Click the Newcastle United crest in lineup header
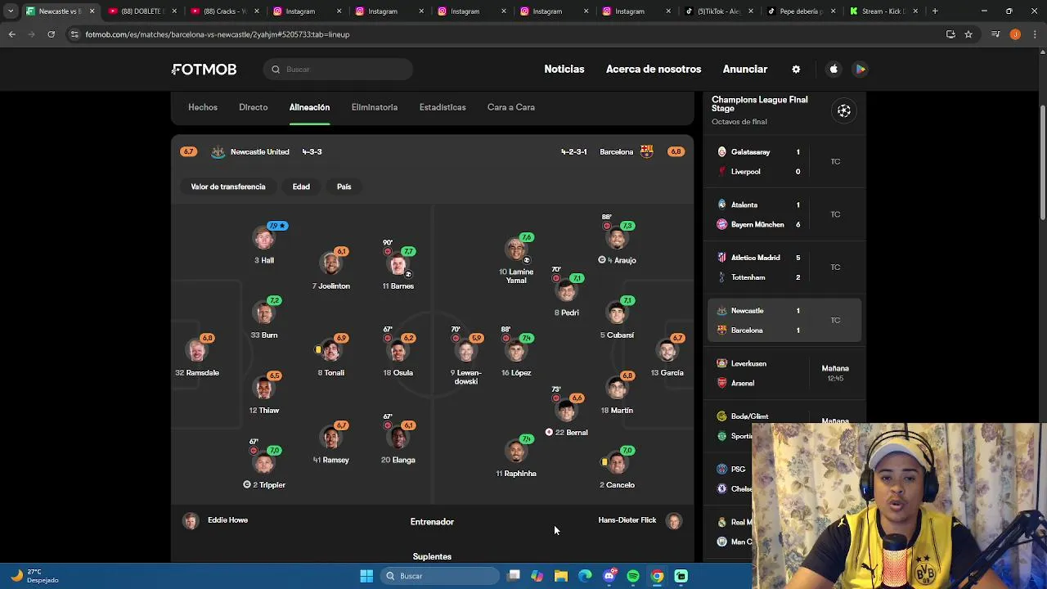This screenshot has width=1047, height=589. 218,152
